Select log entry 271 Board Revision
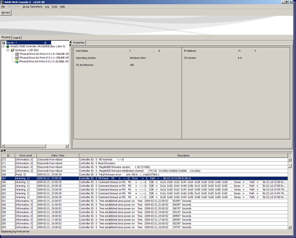The height and width of the screenshot is (238, 296). [145, 163]
